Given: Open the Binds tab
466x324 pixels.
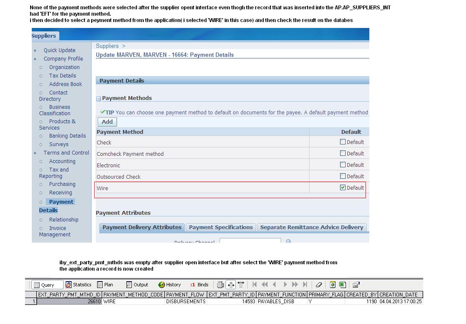Looking at the screenshot, I should [199, 285].
